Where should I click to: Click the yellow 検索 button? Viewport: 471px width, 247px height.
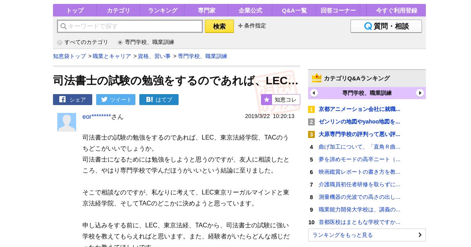pyautogui.click(x=219, y=26)
